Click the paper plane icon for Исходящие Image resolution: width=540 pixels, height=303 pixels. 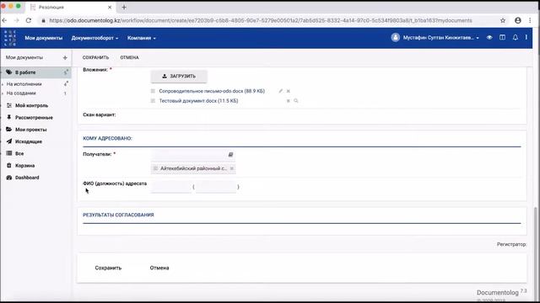[x=9, y=141]
